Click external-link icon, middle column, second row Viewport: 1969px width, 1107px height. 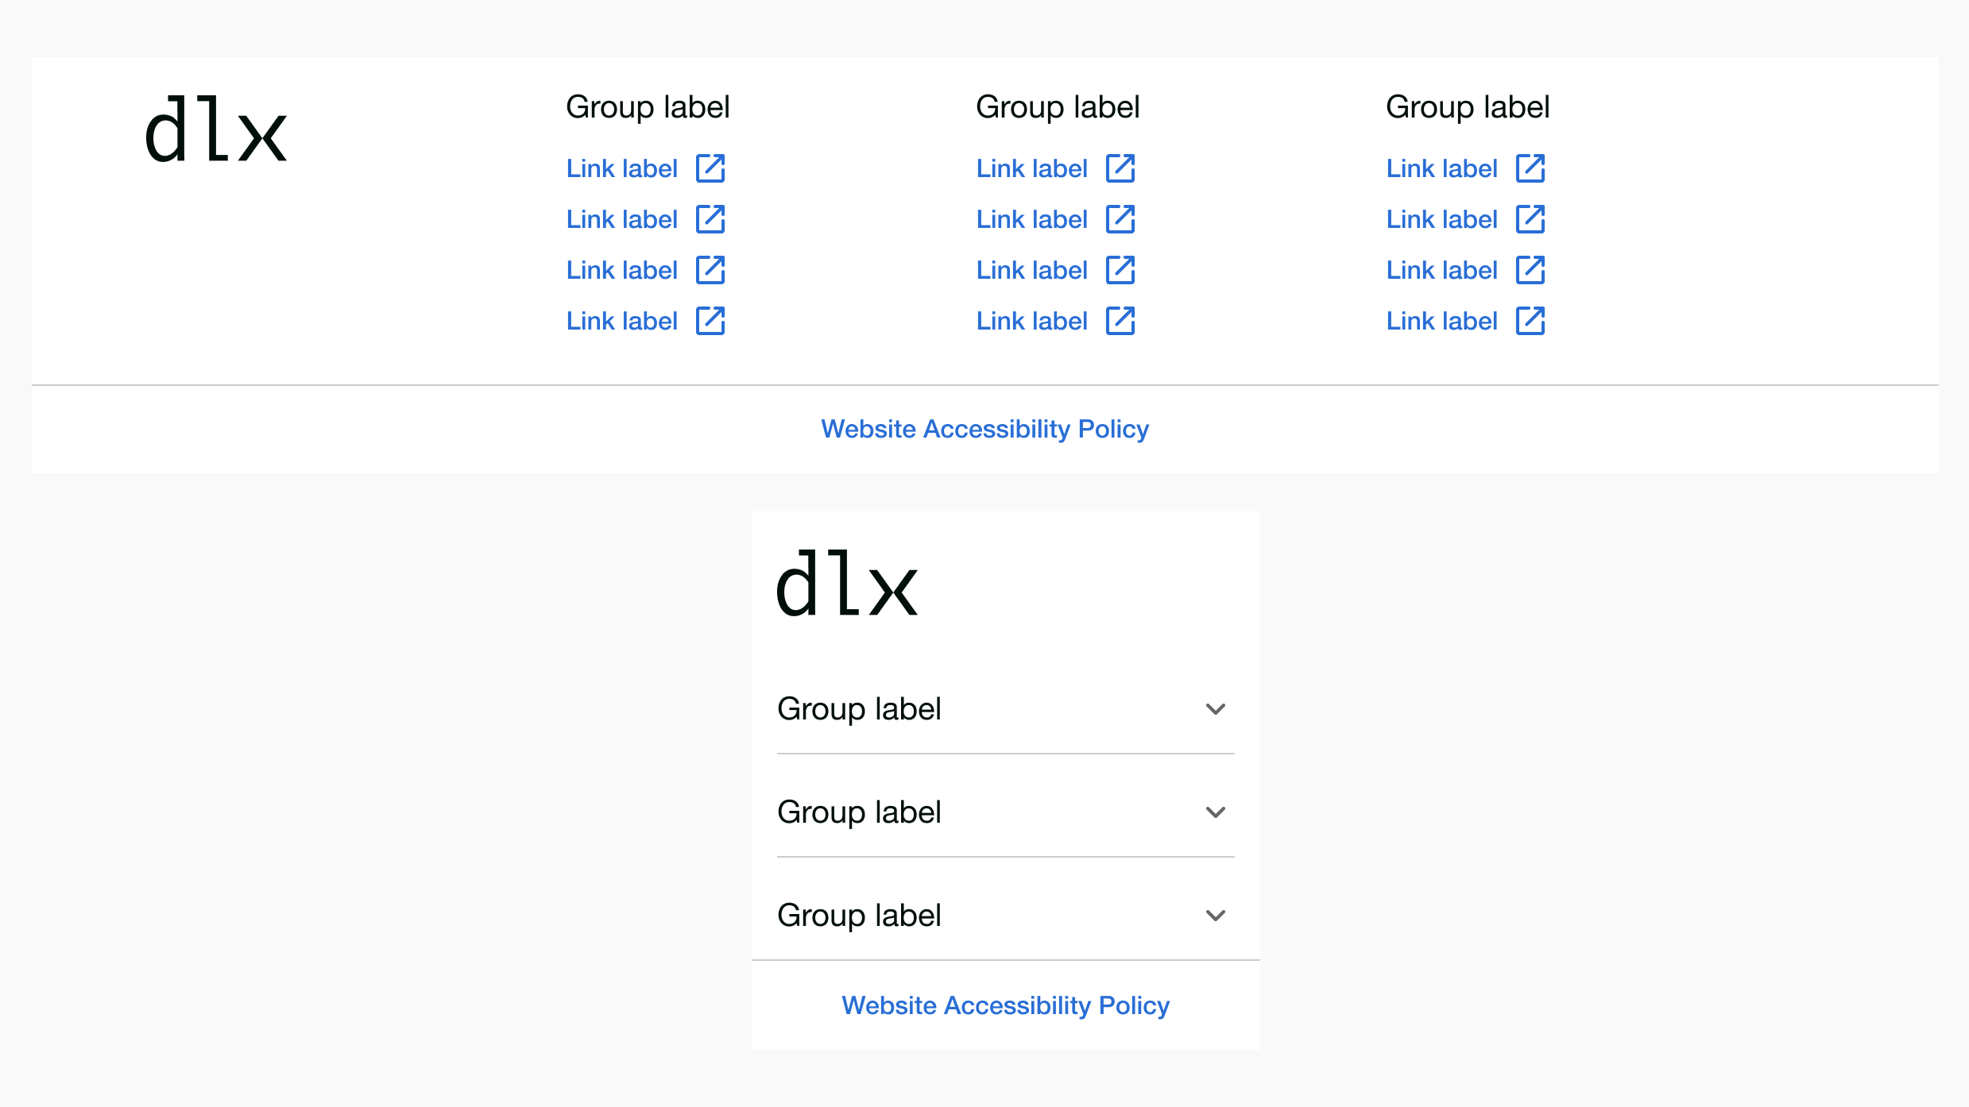click(1120, 219)
